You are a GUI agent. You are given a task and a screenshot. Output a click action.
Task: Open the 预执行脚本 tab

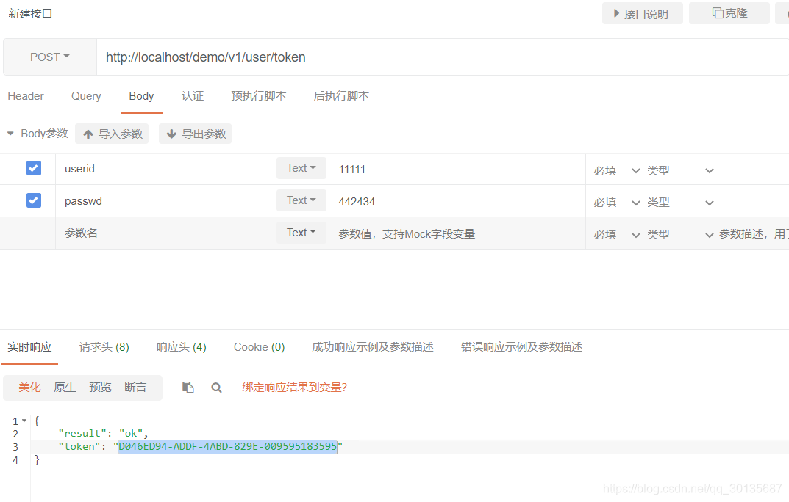coord(259,96)
